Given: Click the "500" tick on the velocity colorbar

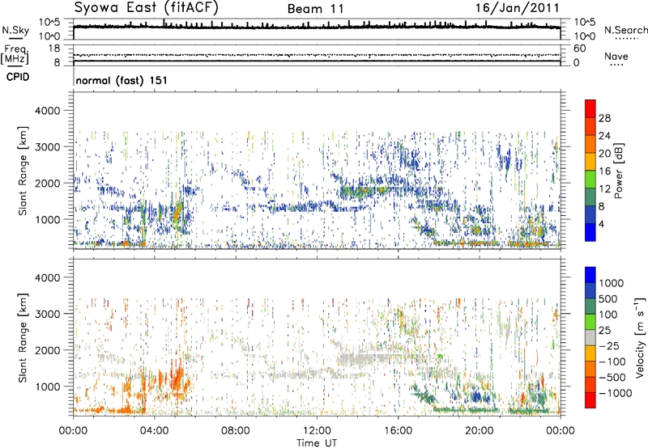Looking at the screenshot, I should pyautogui.click(x=608, y=298).
